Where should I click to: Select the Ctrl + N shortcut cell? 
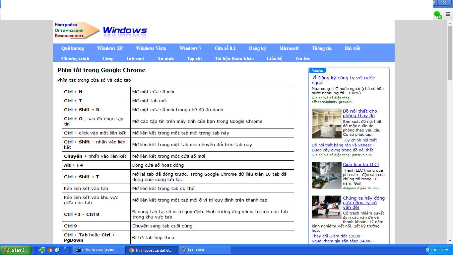[x=97, y=92]
